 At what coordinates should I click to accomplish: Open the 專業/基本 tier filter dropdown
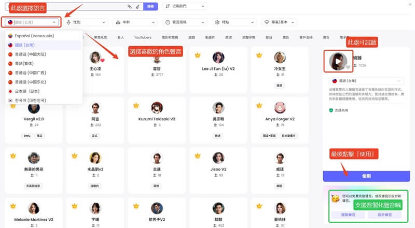tap(279, 22)
